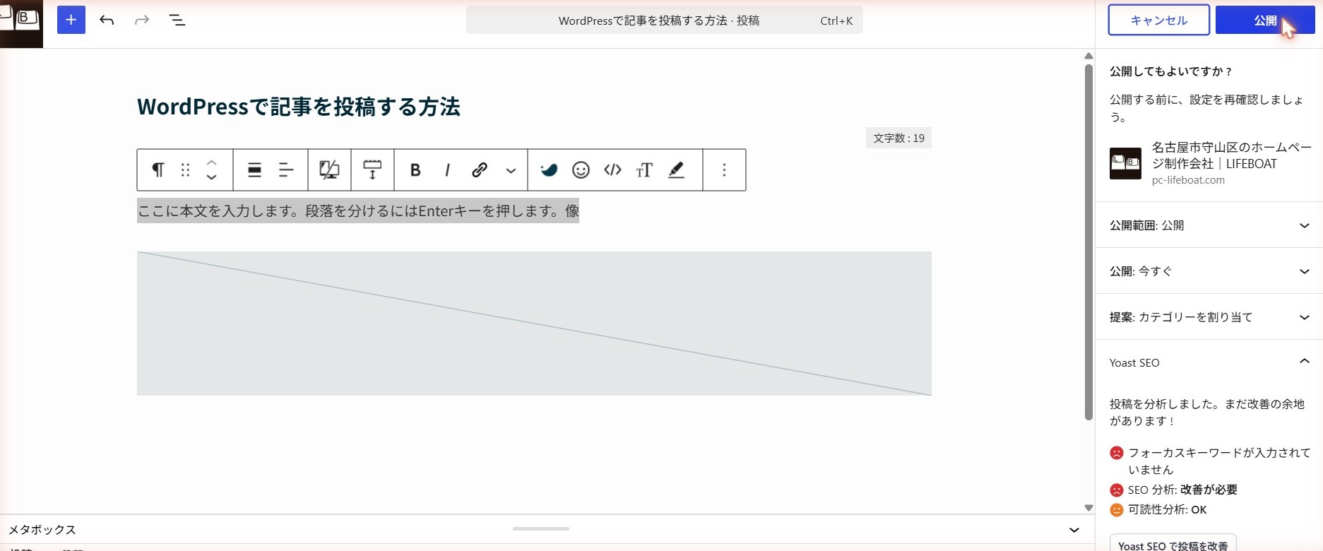
Task: Expand the メタボックス meta box panel
Action: [x=547, y=529]
